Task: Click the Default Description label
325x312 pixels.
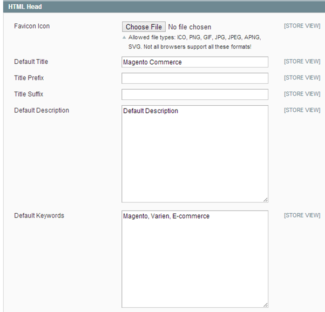Action: 42,111
